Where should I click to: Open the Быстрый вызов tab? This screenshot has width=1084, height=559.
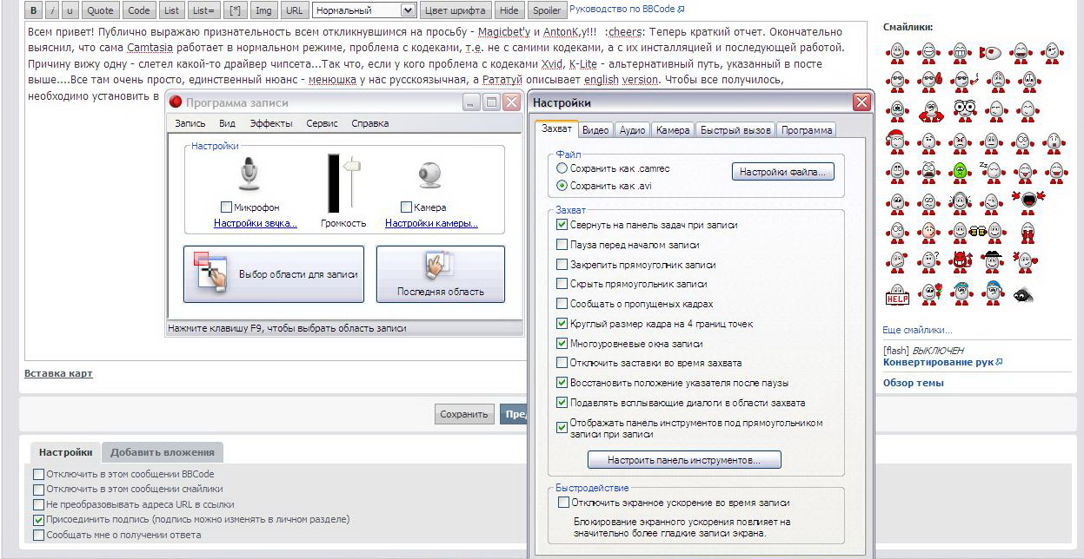coord(737,130)
